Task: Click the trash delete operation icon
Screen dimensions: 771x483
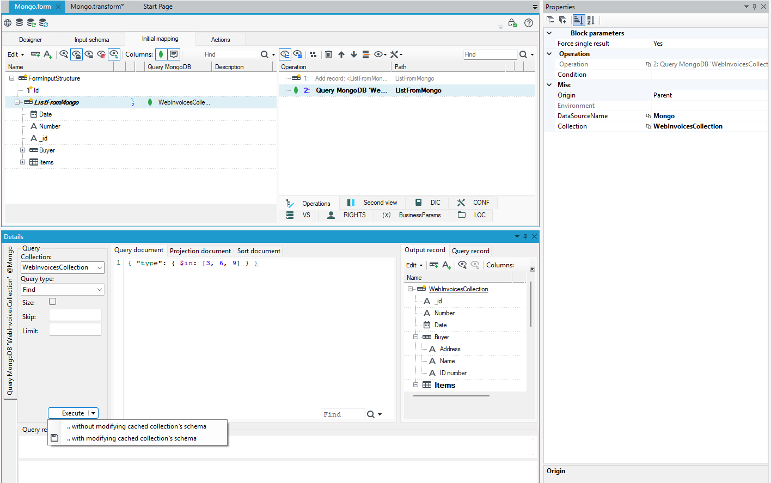Action: pyautogui.click(x=328, y=54)
